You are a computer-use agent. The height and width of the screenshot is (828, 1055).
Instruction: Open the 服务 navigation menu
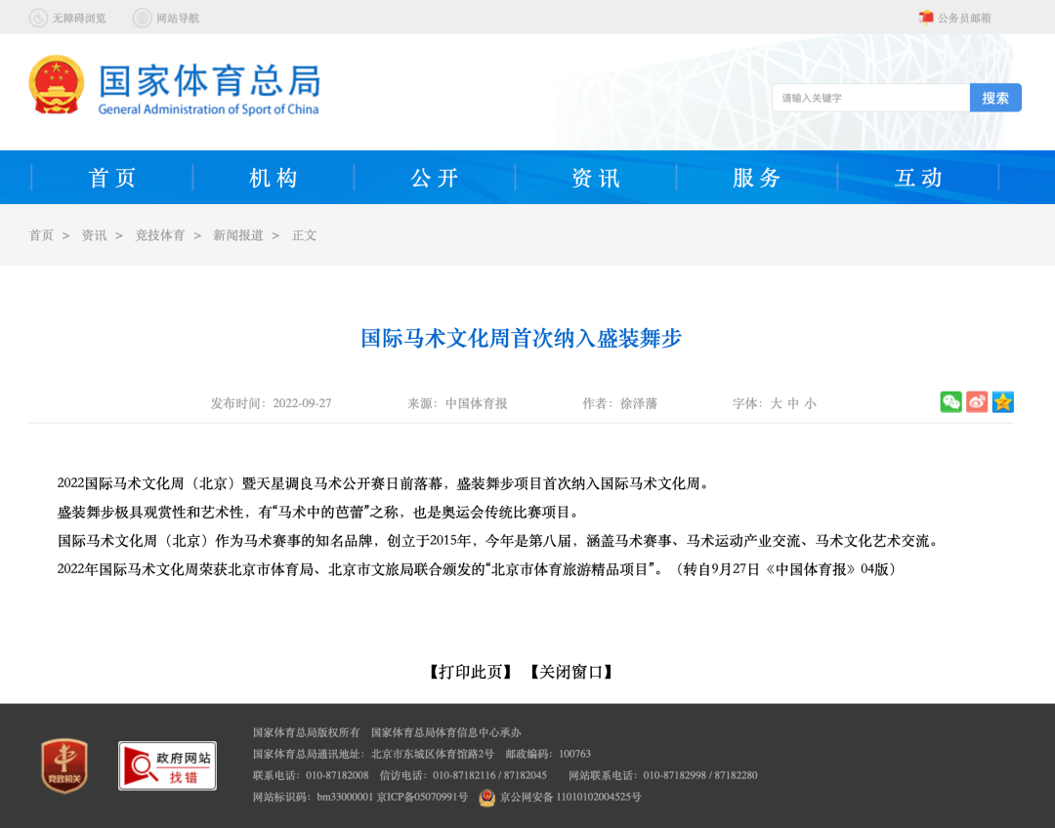[x=757, y=178]
